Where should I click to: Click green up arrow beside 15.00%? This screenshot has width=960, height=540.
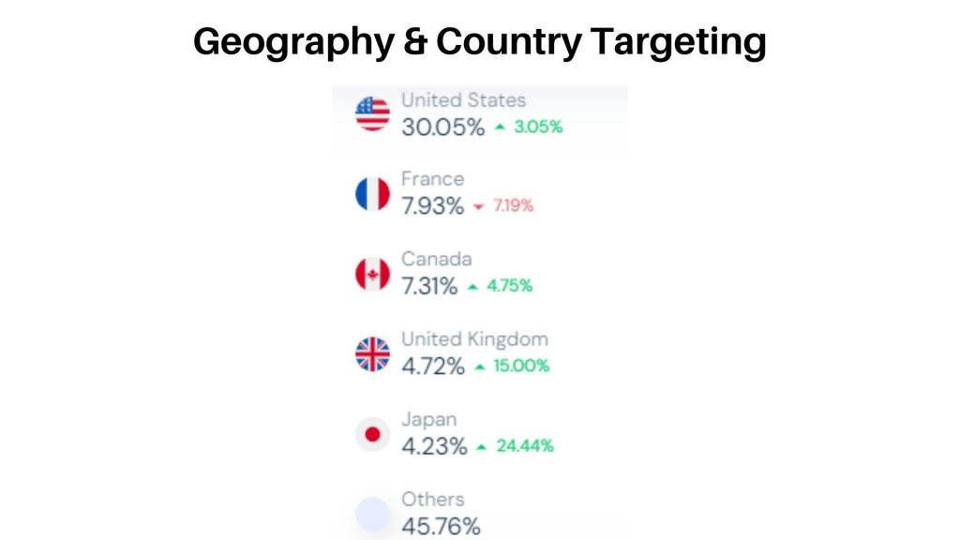(480, 367)
